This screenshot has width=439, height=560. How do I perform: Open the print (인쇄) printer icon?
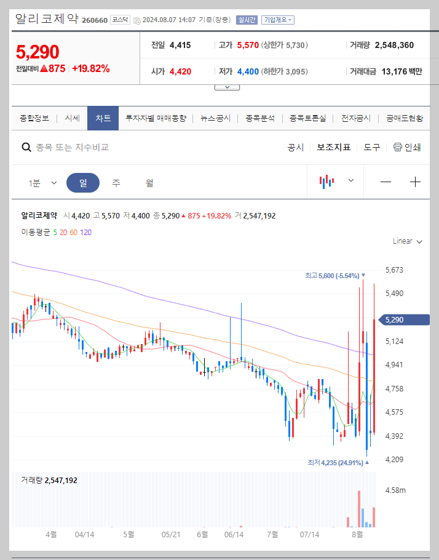409,147
